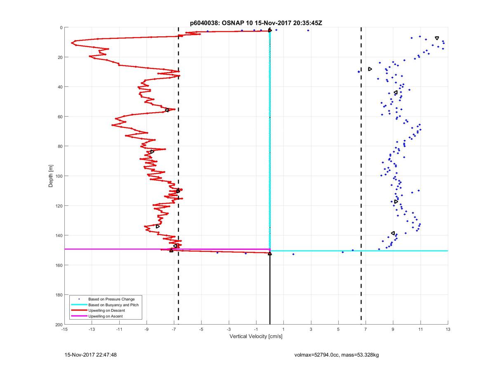Image resolution: width=495 pixels, height=365 pixels.
Task: Click the triangle marker near 139 m in blue scatter
Action: 393,233
